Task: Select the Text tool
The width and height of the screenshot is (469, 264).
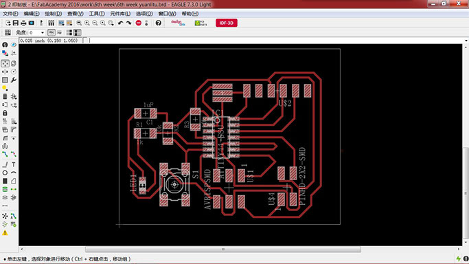Action: (x=14, y=164)
